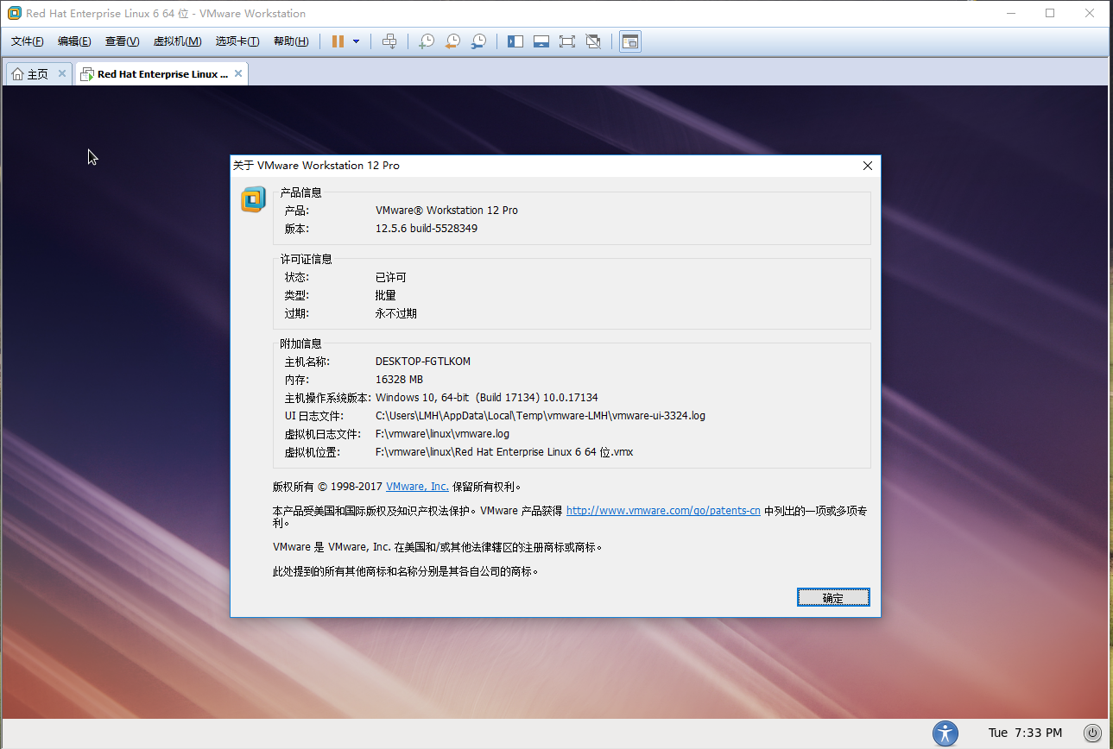
Task: Click the expiry value 永不过期
Action: click(x=396, y=314)
